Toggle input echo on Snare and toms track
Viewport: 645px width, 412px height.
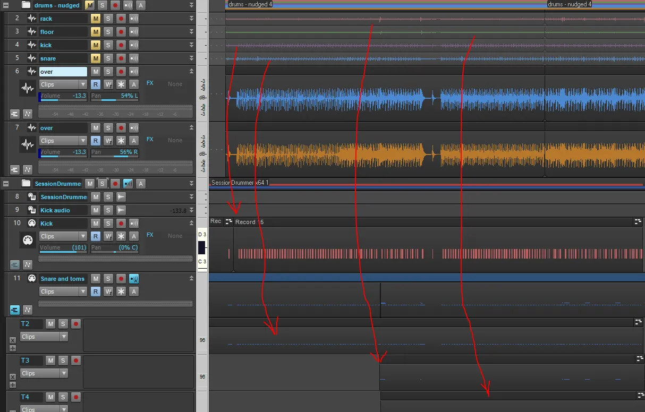(134, 279)
